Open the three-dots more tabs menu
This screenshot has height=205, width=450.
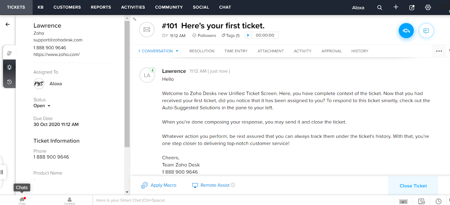pyautogui.click(x=439, y=51)
